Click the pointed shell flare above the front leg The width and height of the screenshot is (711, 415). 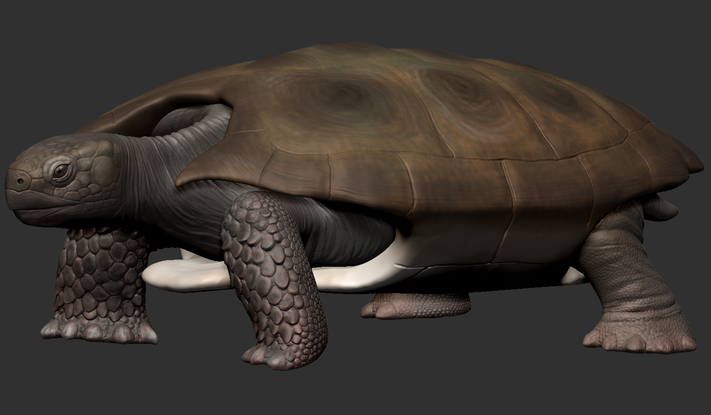192,173
